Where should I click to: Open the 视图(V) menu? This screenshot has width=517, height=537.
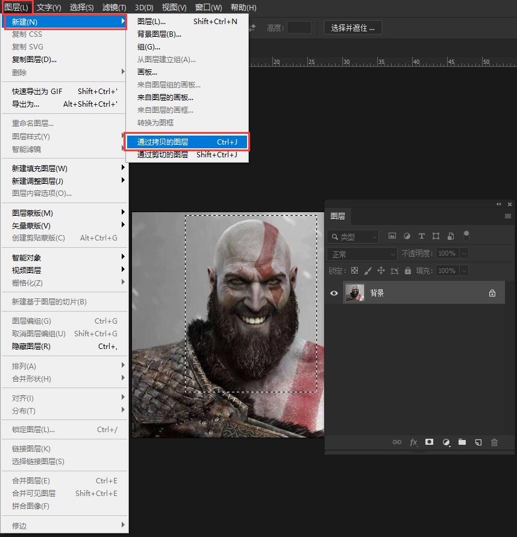tap(174, 7)
